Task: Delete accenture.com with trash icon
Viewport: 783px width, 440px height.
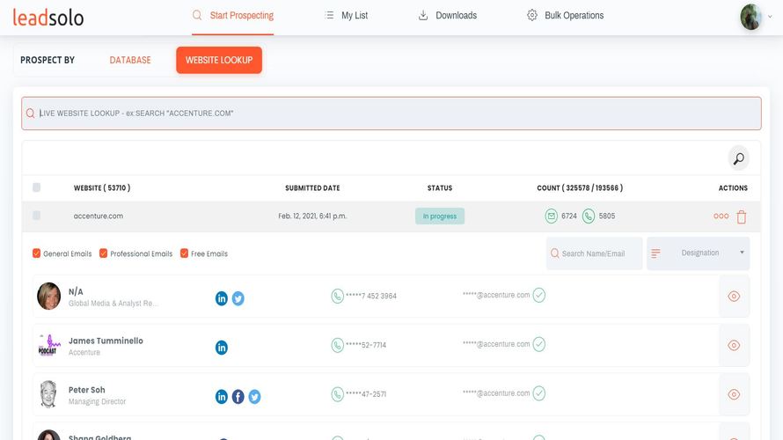Action: click(742, 216)
